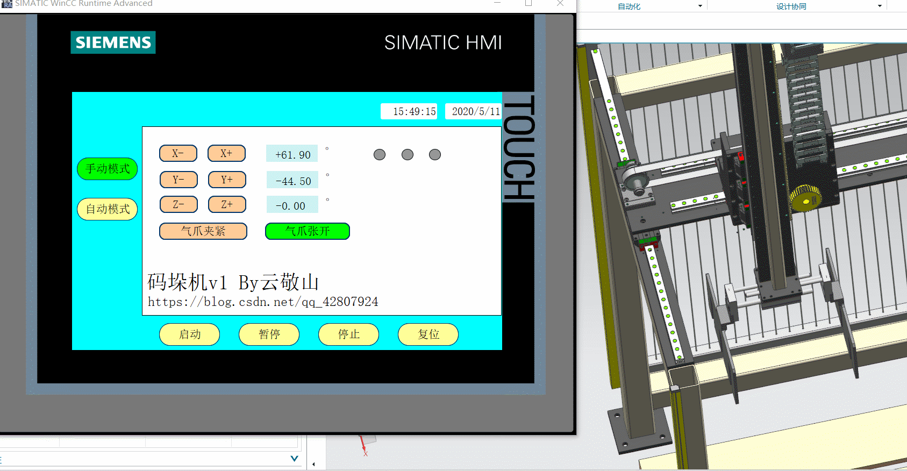Reset the machine with 复位
907x471 pixels.
point(428,334)
